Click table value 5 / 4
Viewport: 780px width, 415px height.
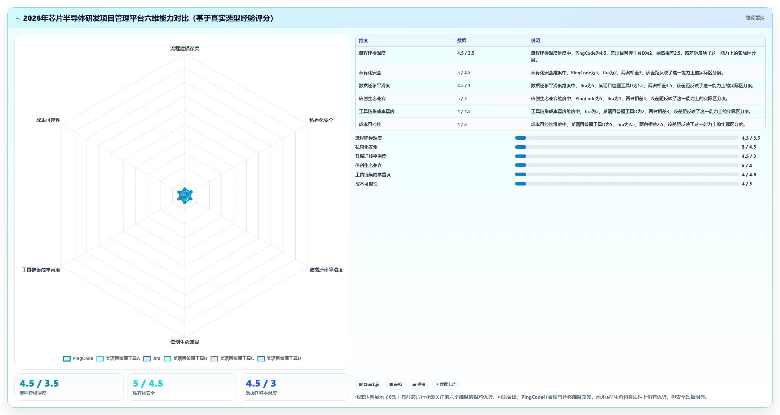tap(462, 99)
